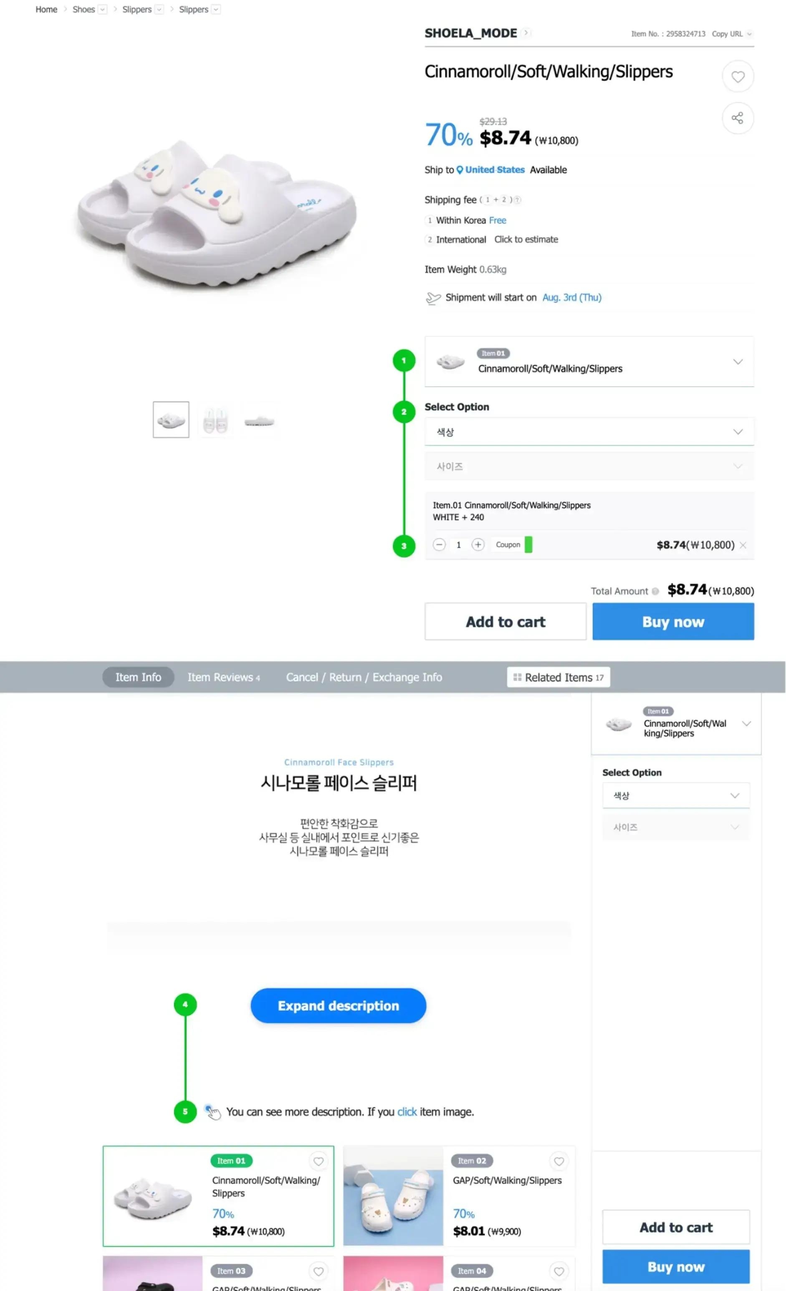Click the Related Items button

tap(558, 677)
